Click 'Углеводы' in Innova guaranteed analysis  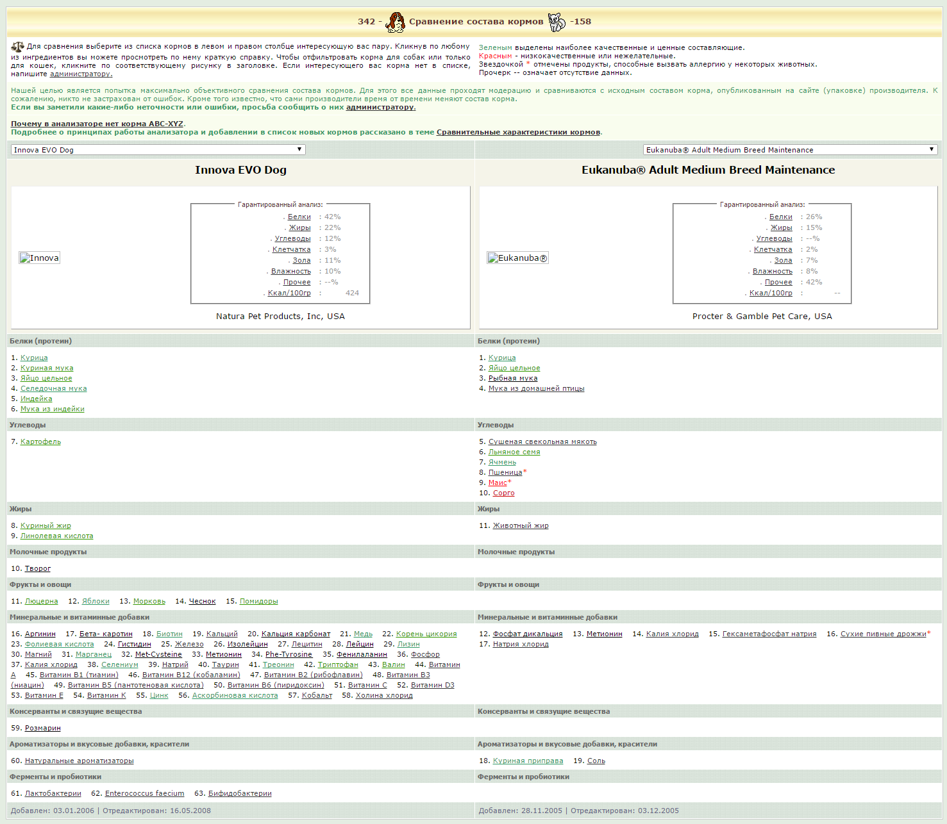(292, 239)
